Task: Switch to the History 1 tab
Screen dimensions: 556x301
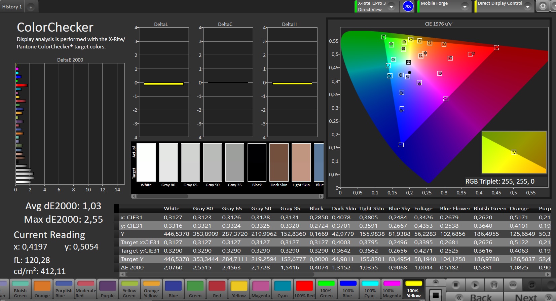Action: coord(12,7)
